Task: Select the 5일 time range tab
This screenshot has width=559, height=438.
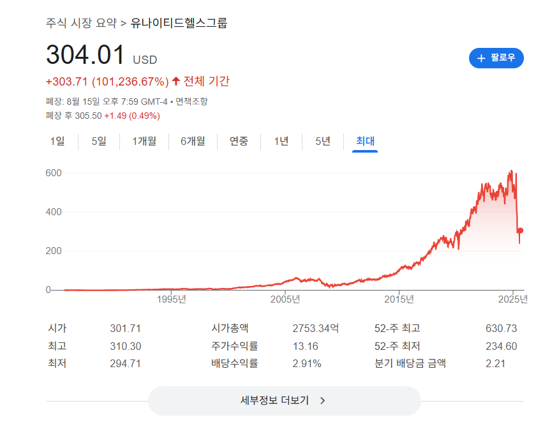Action: 99,141
